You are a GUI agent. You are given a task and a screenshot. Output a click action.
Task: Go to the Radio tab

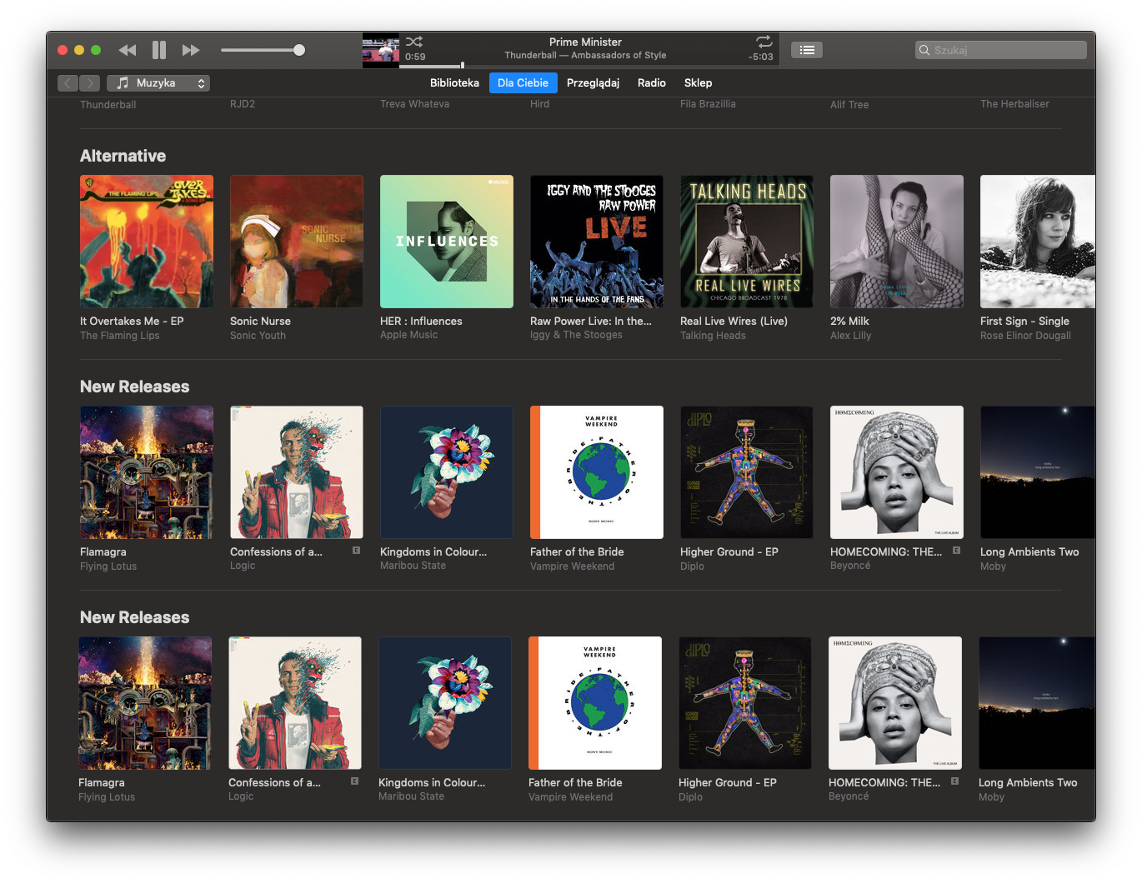[x=652, y=83]
